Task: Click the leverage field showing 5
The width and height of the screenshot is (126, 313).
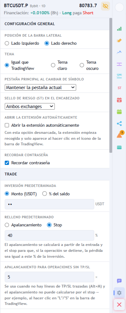Action: click(x=49, y=277)
